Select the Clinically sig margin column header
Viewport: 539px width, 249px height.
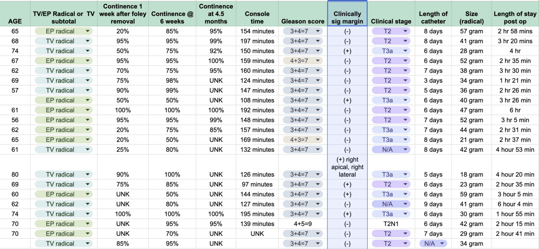point(347,18)
